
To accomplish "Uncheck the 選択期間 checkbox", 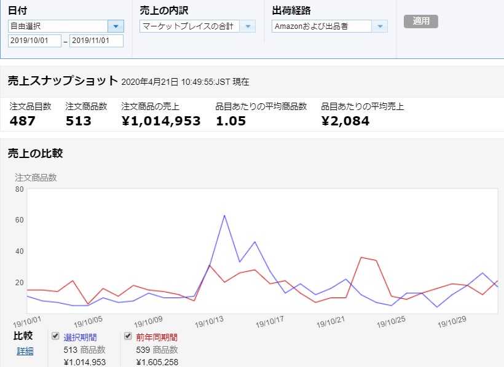I will point(56,336).
